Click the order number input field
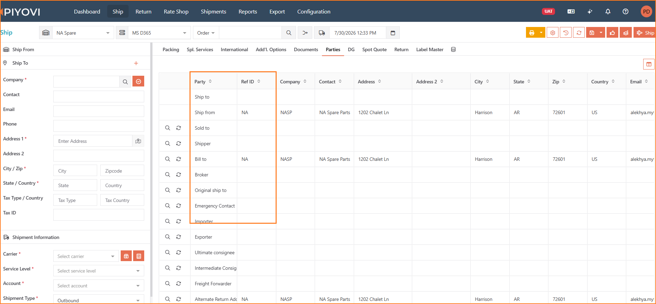 [250, 33]
